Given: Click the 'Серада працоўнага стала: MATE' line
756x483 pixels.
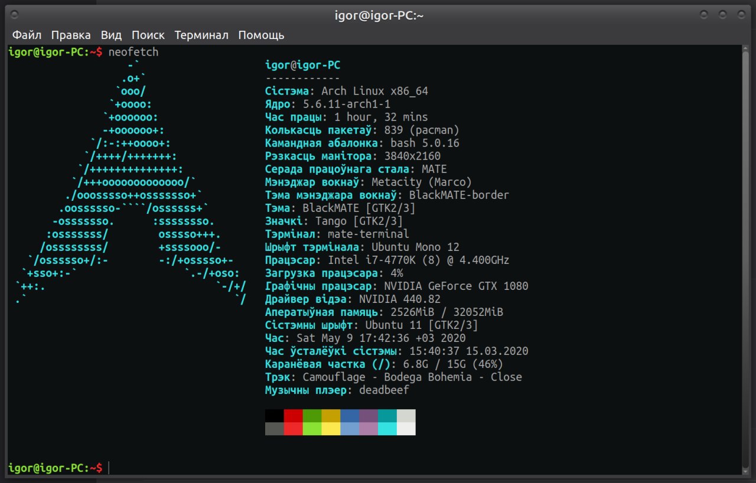Looking at the screenshot, I should coord(356,169).
